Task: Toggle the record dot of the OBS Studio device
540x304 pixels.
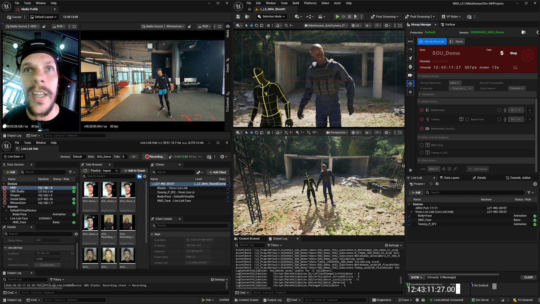Action: click(4, 192)
